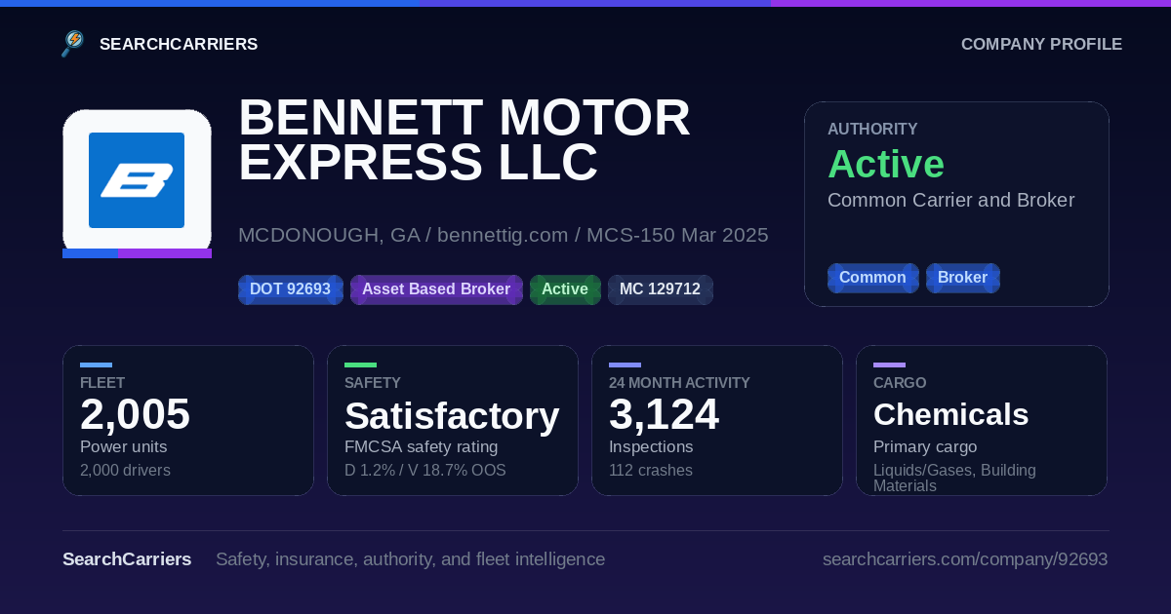This screenshot has height=614, width=1171.
Task: Click the 112 crashes text
Action: 651,471
